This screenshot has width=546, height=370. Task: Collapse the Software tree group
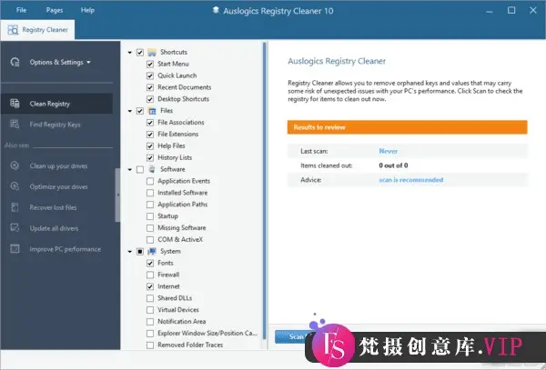tap(130, 170)
